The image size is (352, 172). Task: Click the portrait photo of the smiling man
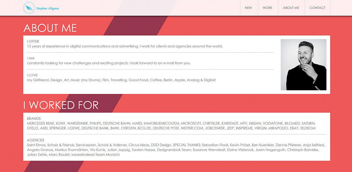click(304, 65)
